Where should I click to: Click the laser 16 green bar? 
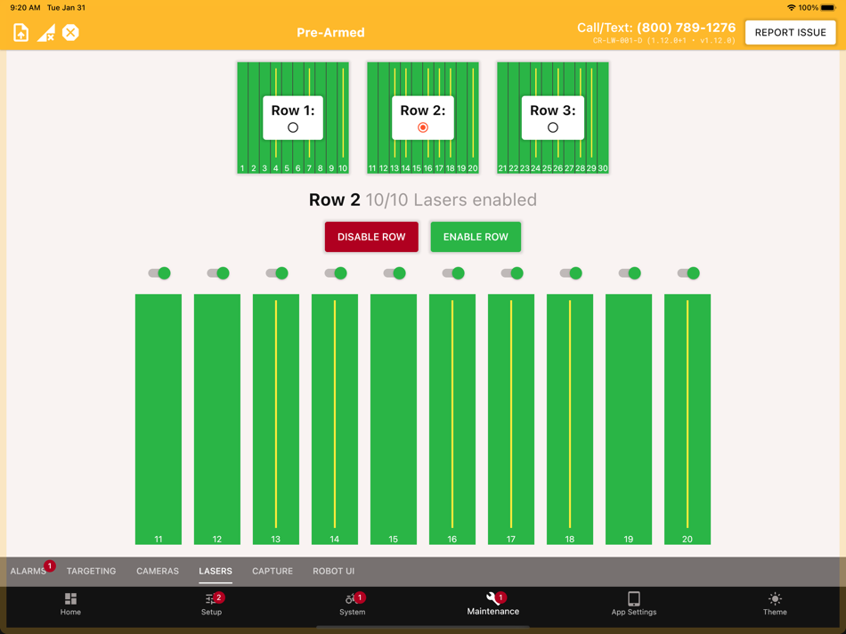click(x=452, y=419)
